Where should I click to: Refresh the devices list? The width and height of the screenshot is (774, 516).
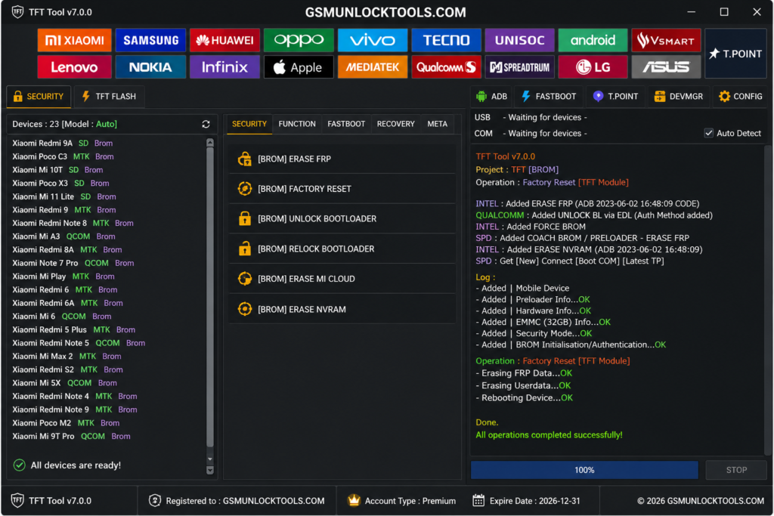[x=206, y=125]
